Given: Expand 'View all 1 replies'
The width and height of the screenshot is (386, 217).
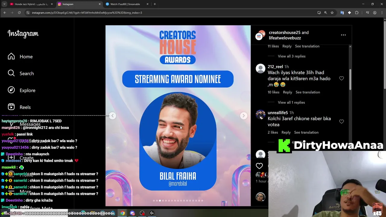Looking at the screenshot, I should coord(291,102).
